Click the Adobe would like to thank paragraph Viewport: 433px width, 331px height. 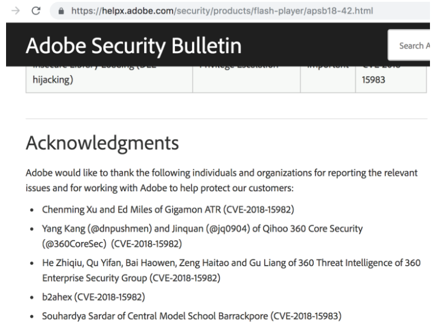click(222, 180)
